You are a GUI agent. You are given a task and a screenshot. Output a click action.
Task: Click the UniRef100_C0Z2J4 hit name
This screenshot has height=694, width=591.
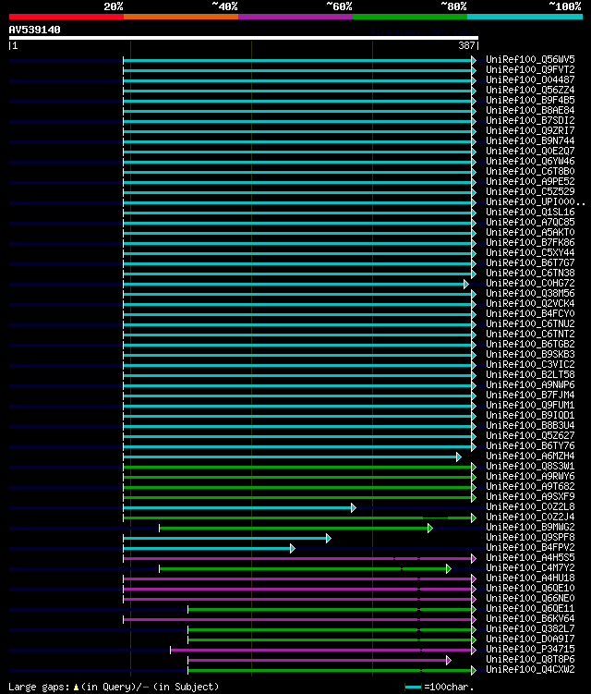pos(530,517)
